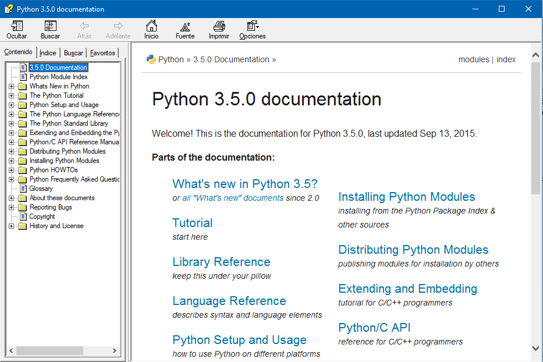Image resolution: width=543 pixels, height=362 pixels.
Task: Click the modules link at top right
Action: pyautogui.click(x=473, y=59)
